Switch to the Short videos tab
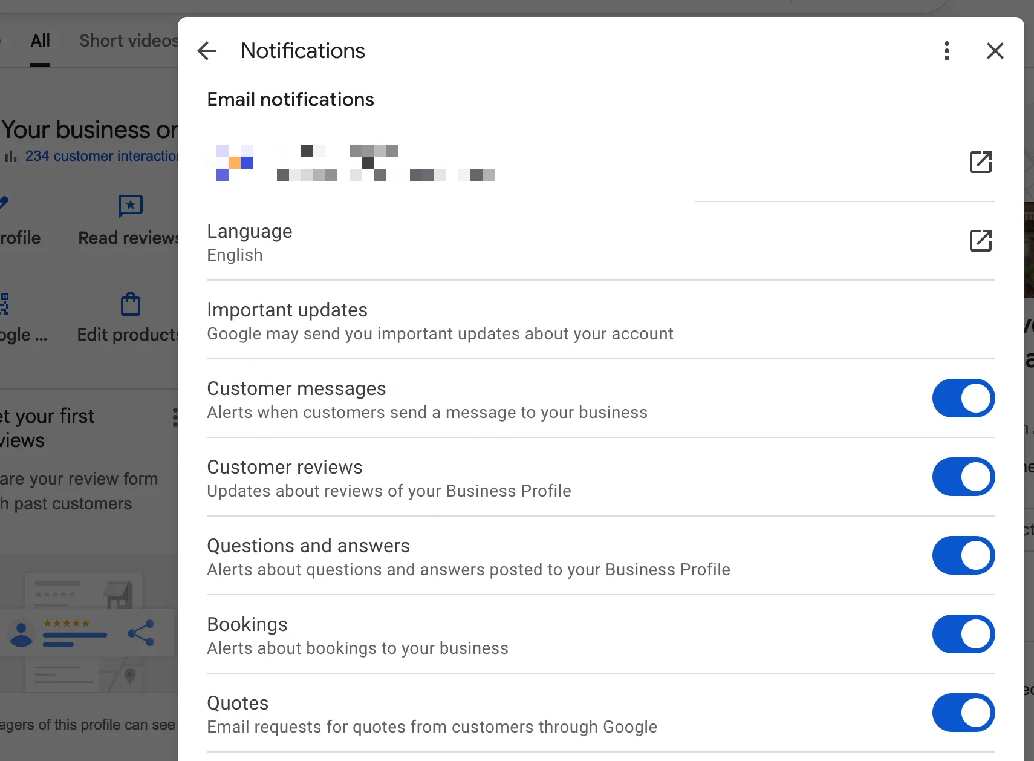Screen dimensions: 1034x761 click(x=128, y=41)
